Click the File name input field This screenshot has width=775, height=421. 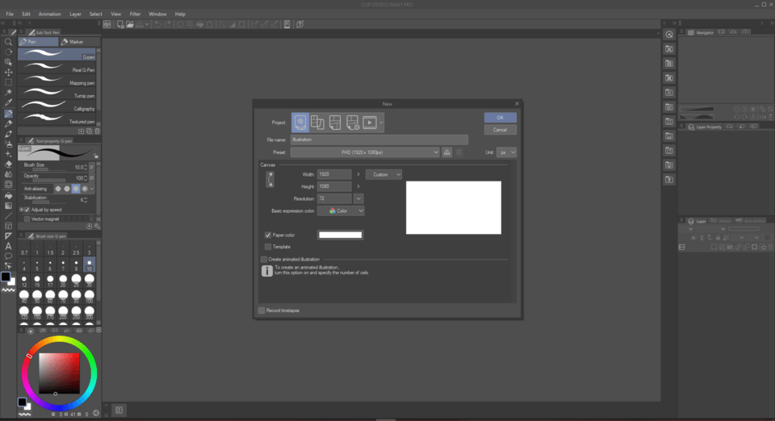(379, 140)
